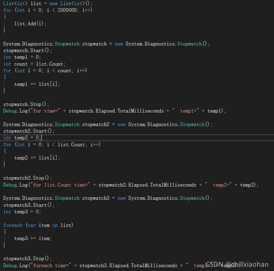The height and width of the screenshot is (271, 274).
Task: Click the line 'int temp2 = 0;'
Action: (22, 138)
